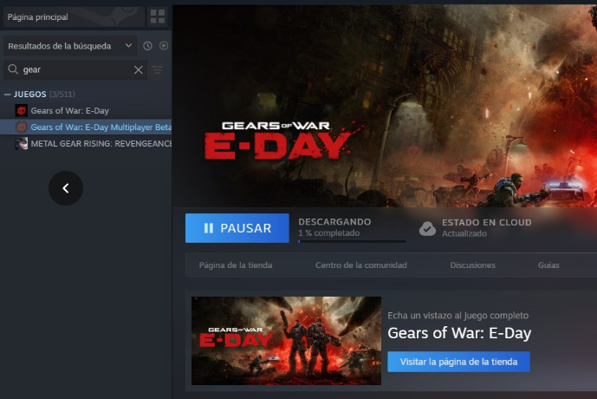
Task: Click the Multiplayer Beta game icon
Action: click(22, 127)
